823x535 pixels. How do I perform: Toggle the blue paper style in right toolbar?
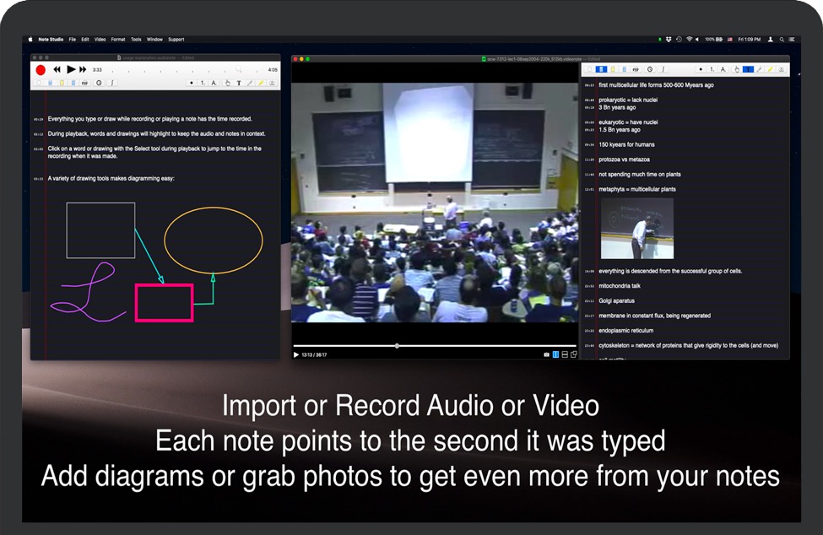click(x=601, y=69)
